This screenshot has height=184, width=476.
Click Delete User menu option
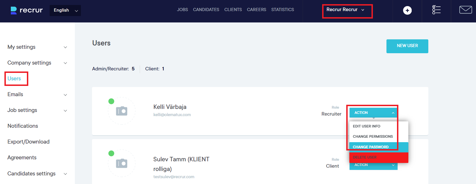(365, 157)
